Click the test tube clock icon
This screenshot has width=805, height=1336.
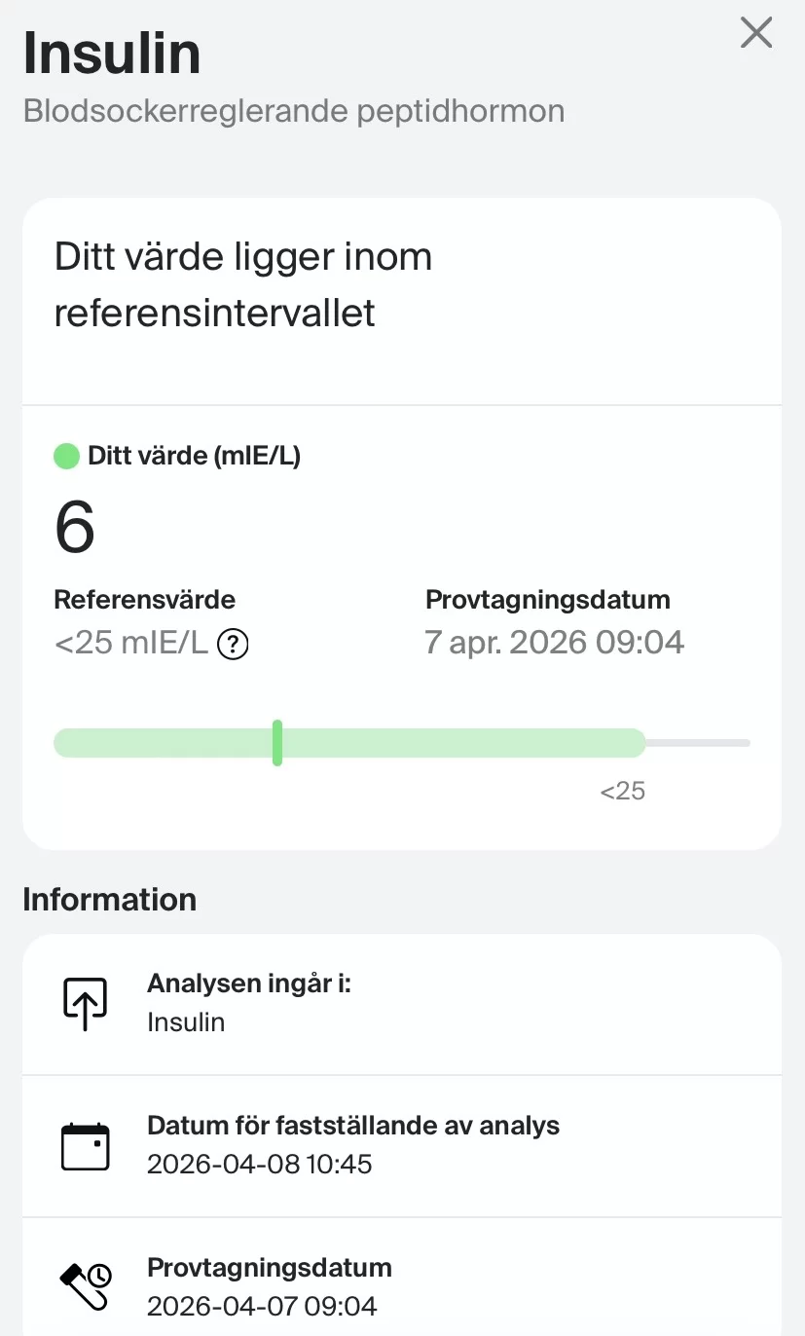86,1285
